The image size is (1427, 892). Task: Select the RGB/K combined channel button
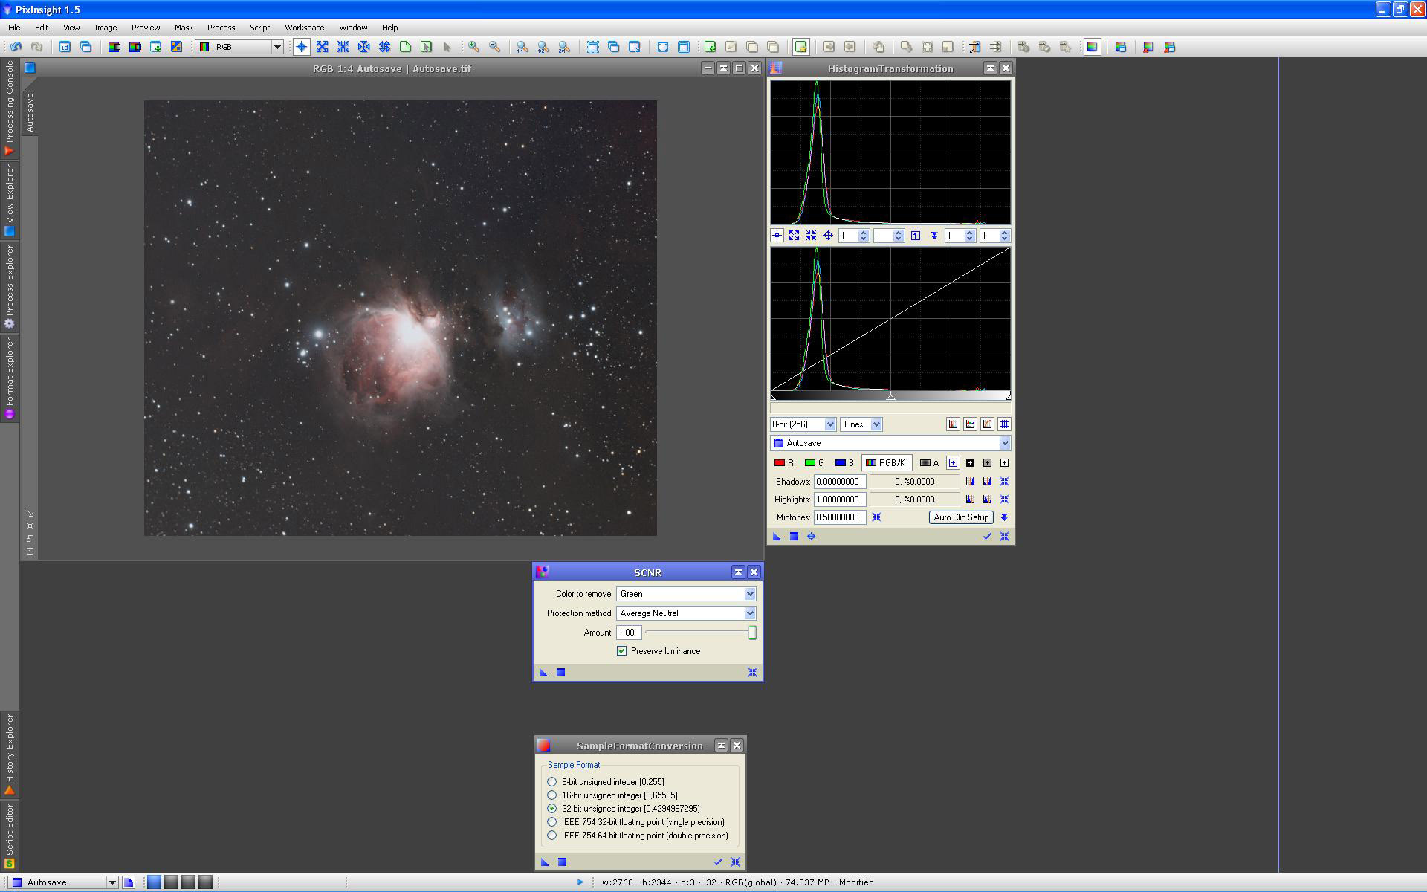tap(886, 463)
